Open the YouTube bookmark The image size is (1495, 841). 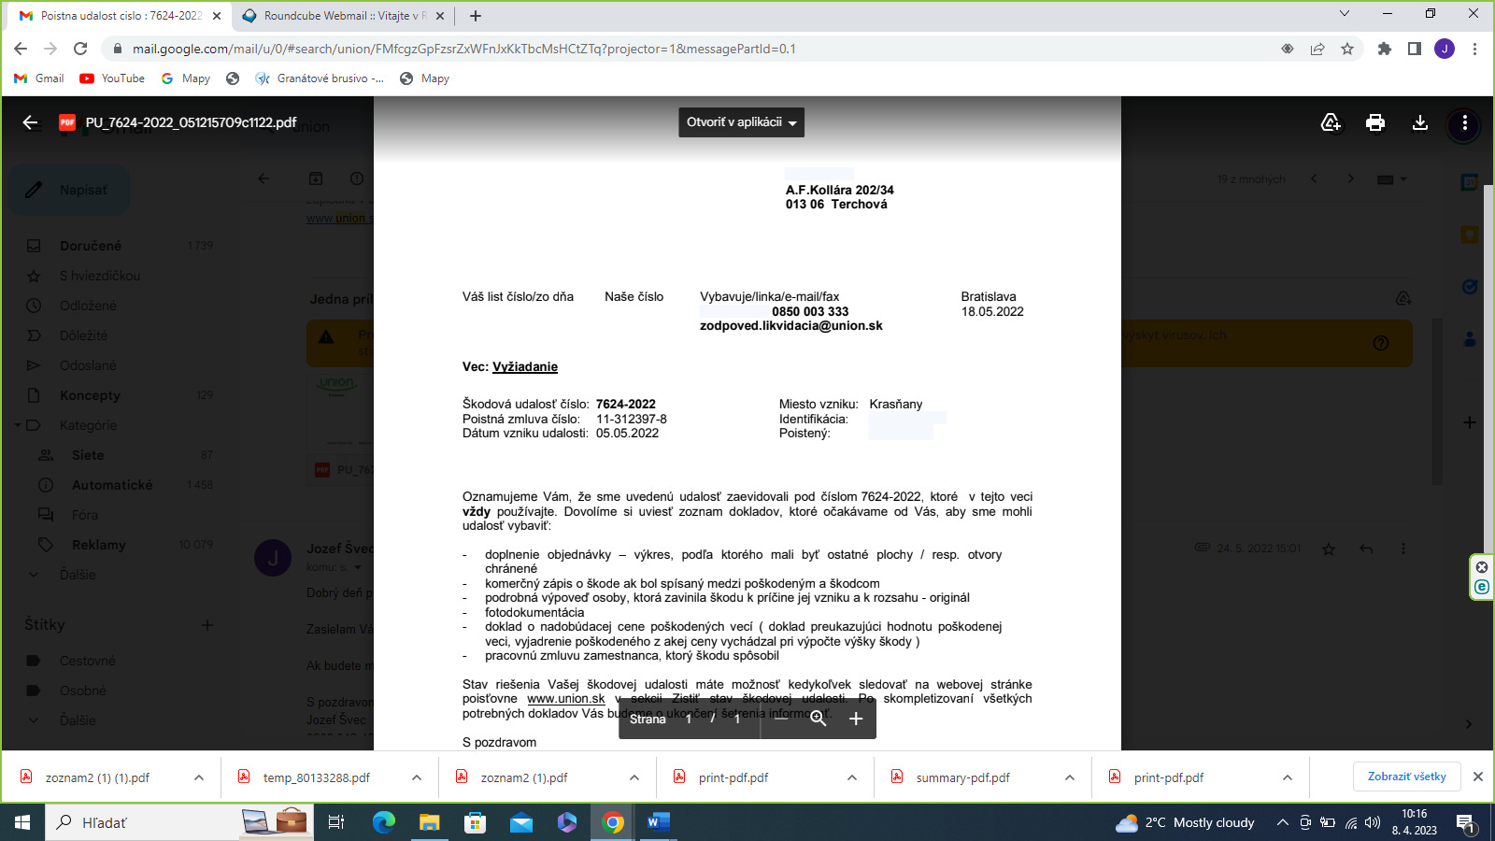tap(112, 78)
